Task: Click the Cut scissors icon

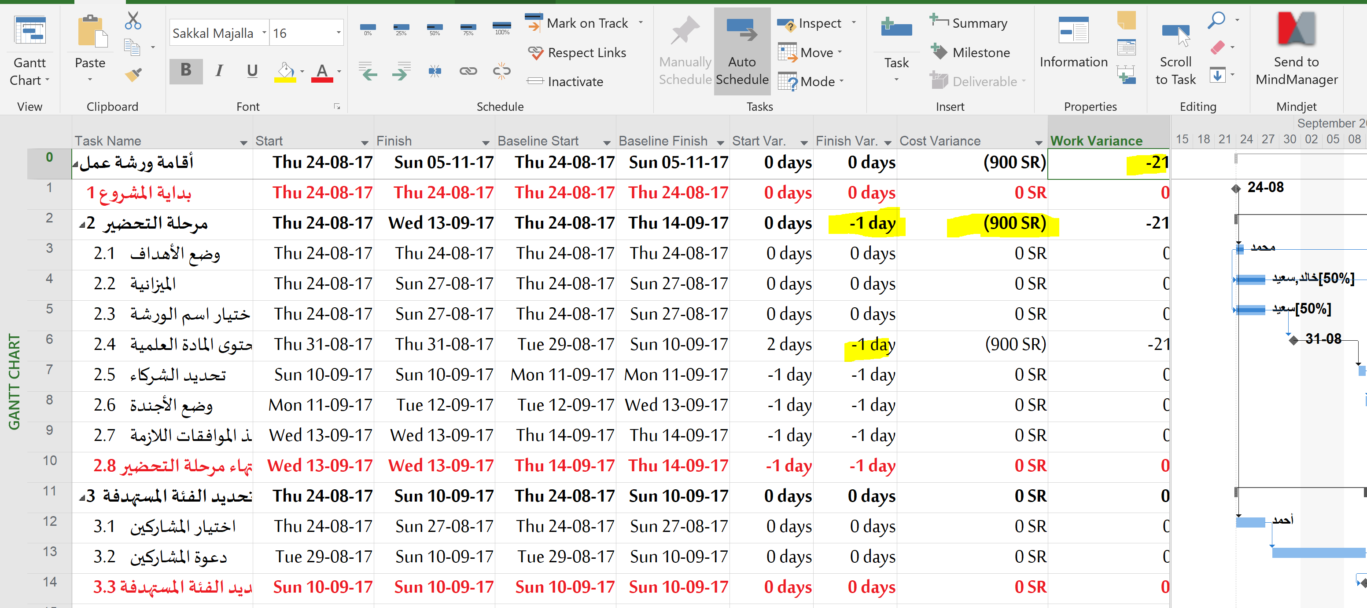Action: coord(133,21)
